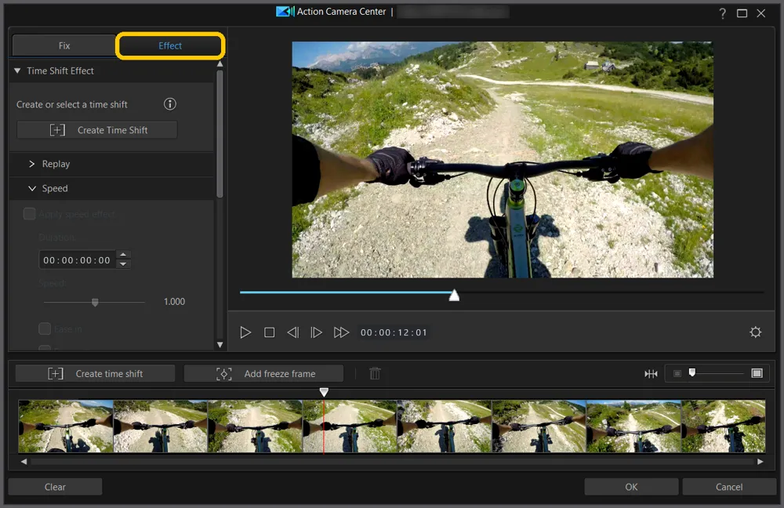Click the left panel vertical scrollbar thumb
Image resolution: width=784 pixels, height=508 pixels.
click(220, 134)
